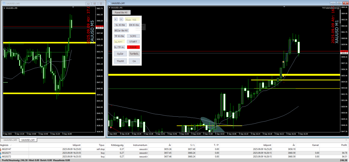The height and width of the screenshot is (162, 349).
Task: Click the Risk value input field
Action: coord(132,20)
